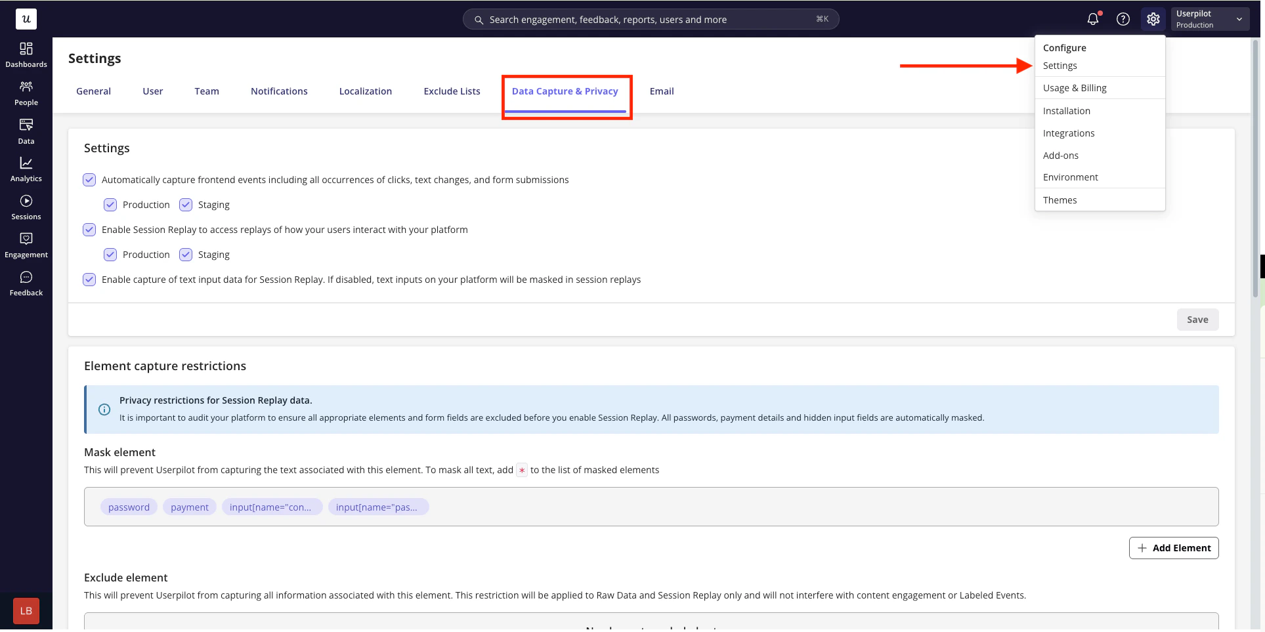Viewport: 1265px width, 632px height.
Task: Click the Exclude element heading
Action: 126,578
